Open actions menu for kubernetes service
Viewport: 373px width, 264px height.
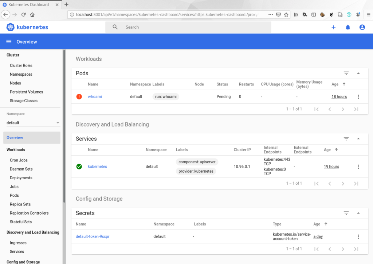(x=358, y=167)
